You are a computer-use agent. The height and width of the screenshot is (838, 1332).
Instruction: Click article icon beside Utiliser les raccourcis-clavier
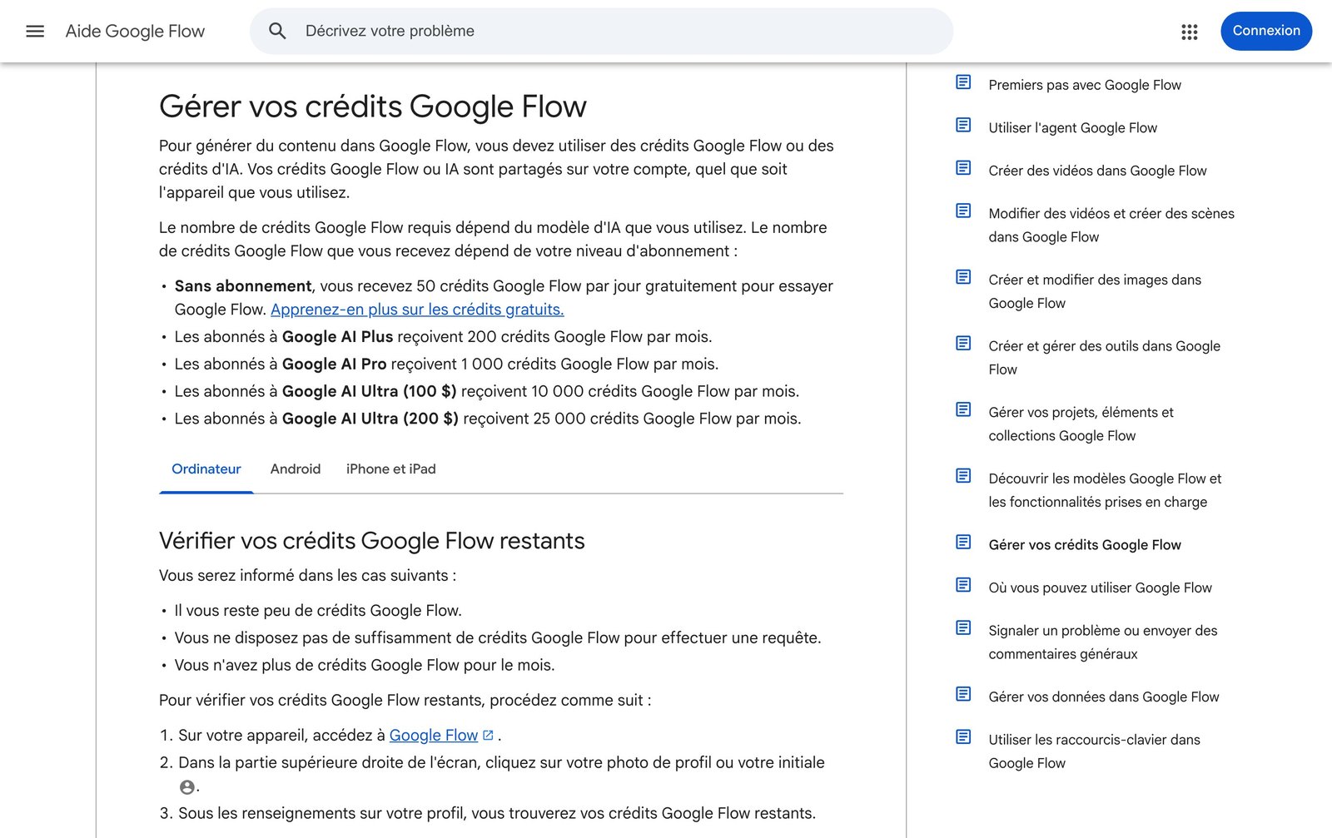point(963,736)
